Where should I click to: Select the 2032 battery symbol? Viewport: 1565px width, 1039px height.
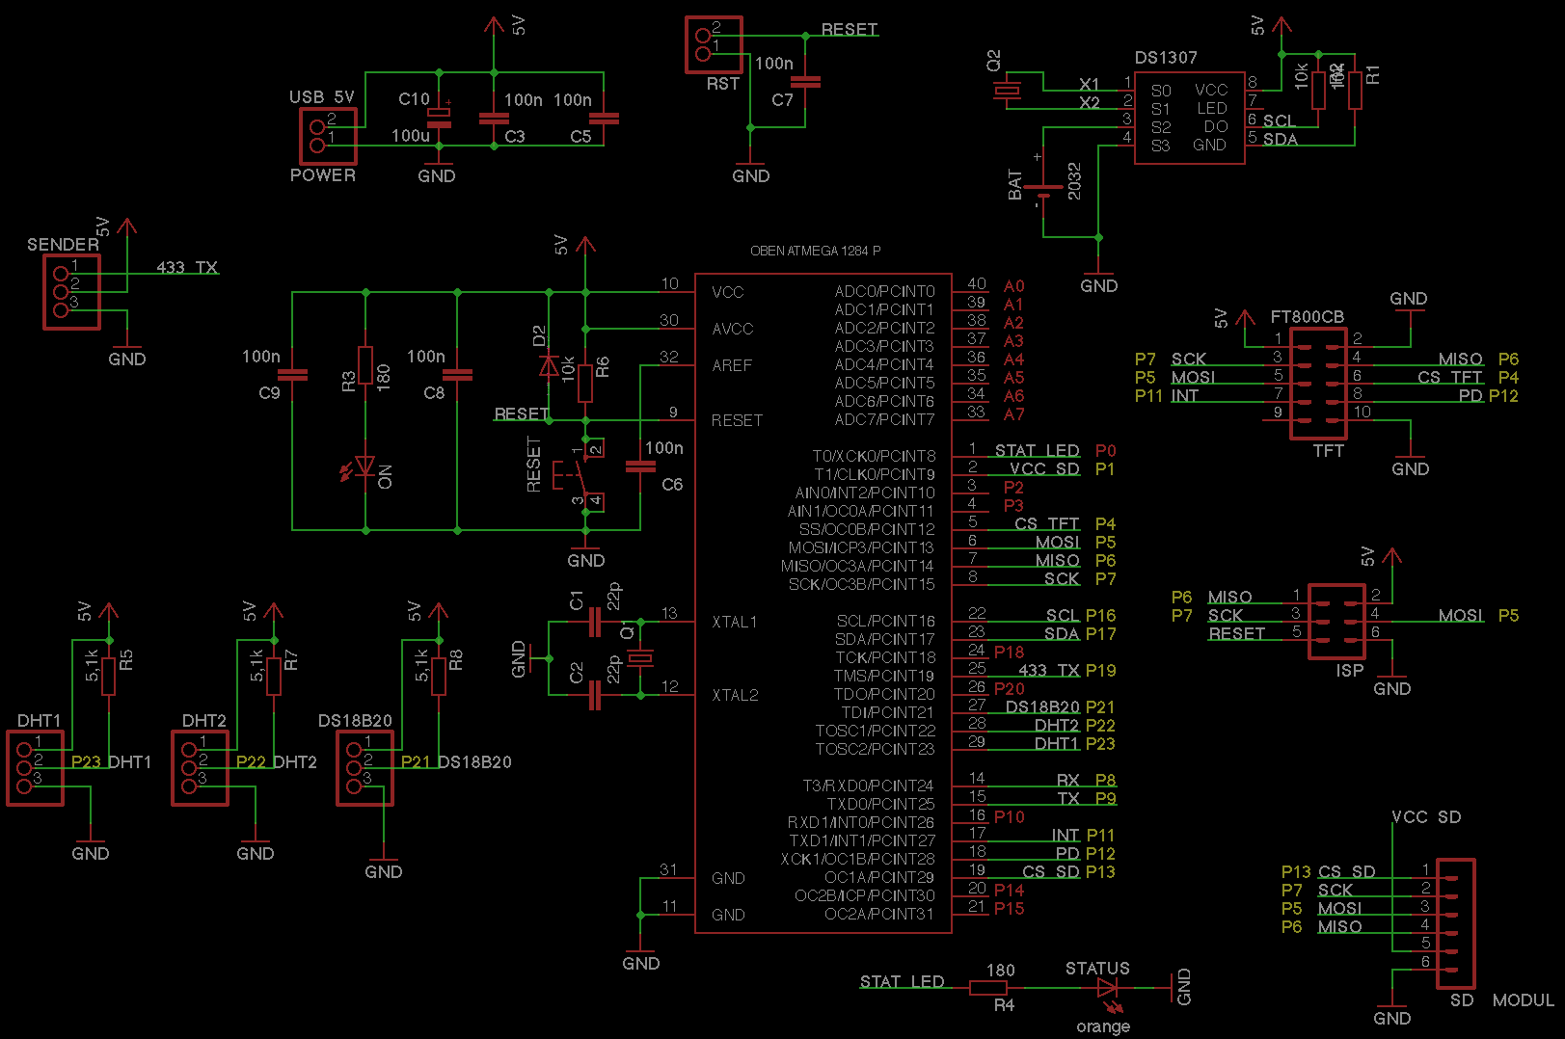tap(1043, 188)
